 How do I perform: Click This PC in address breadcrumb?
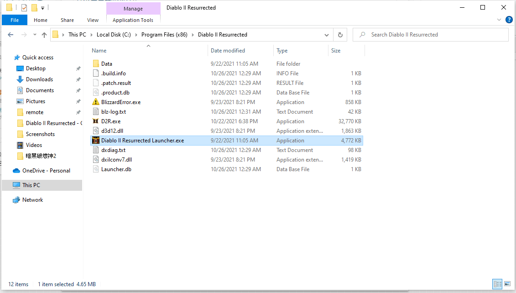[78, 35]
